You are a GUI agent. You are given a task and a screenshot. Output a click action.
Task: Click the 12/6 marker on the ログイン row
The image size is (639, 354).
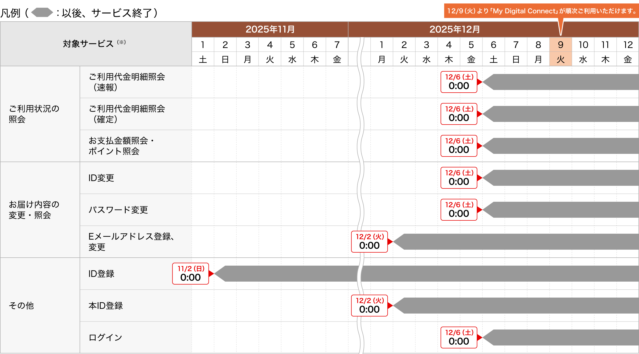pyautogui.click(x=459, y=337)
